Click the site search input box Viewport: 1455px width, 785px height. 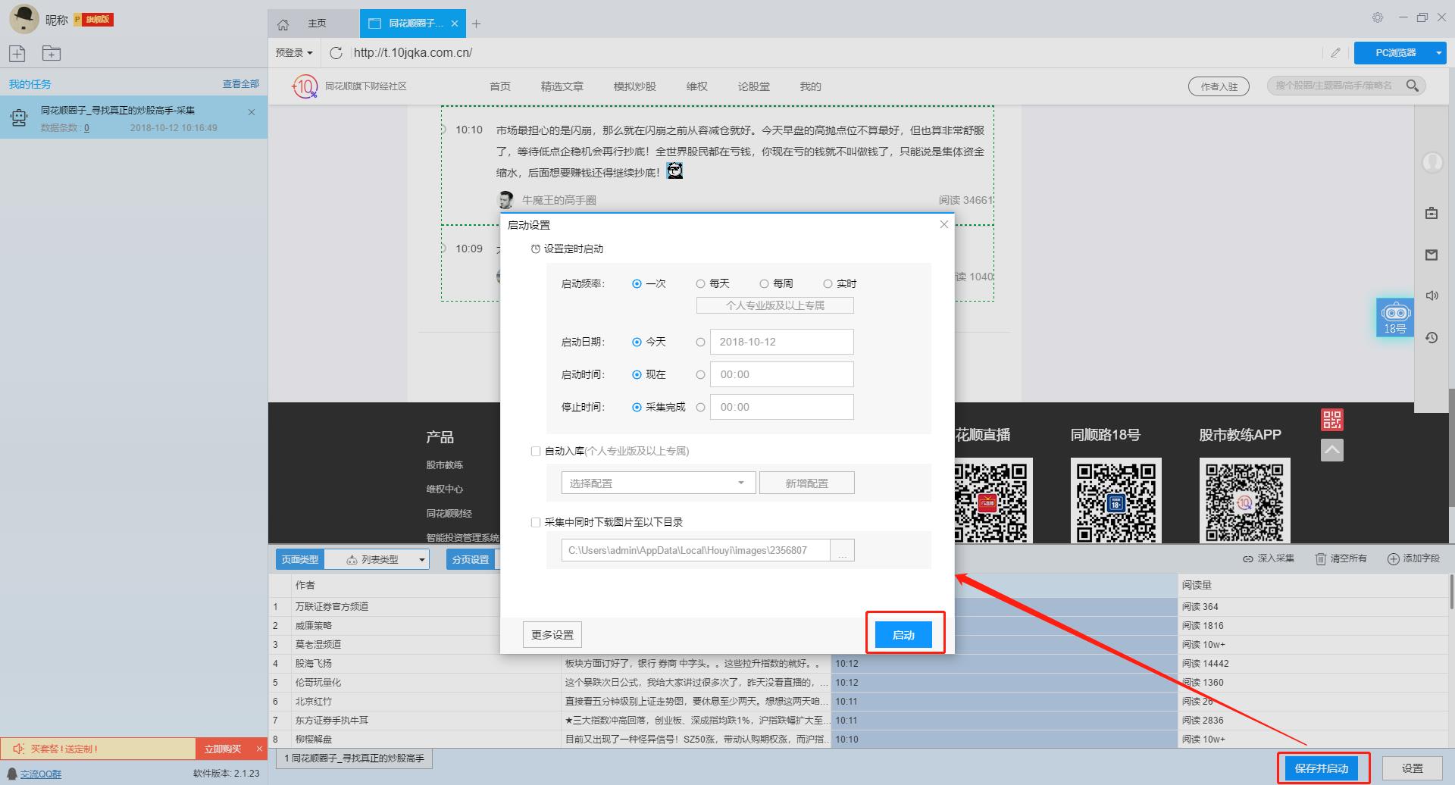(x=1334, y=86)
